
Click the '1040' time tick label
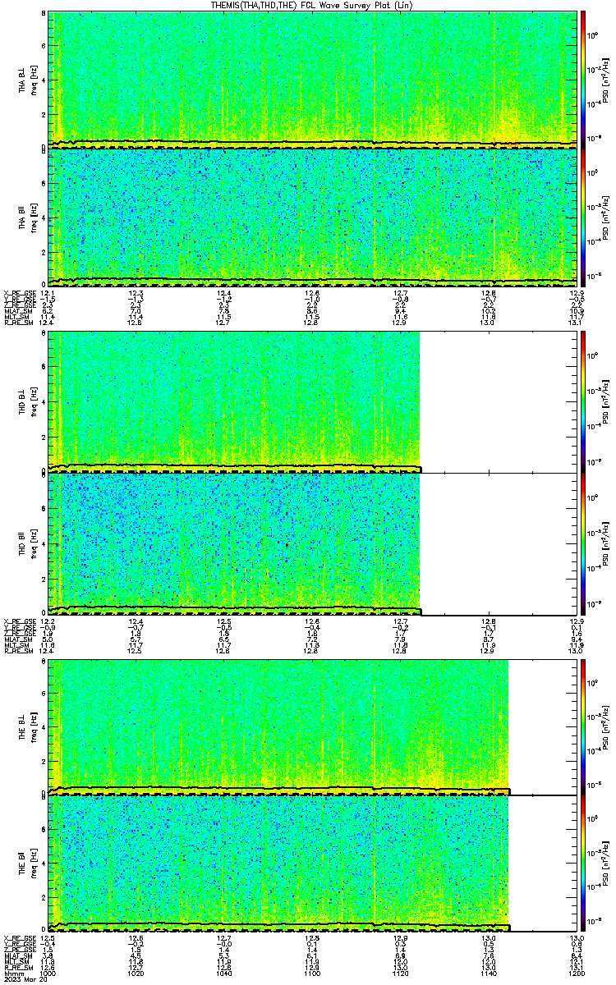[224, 973]
